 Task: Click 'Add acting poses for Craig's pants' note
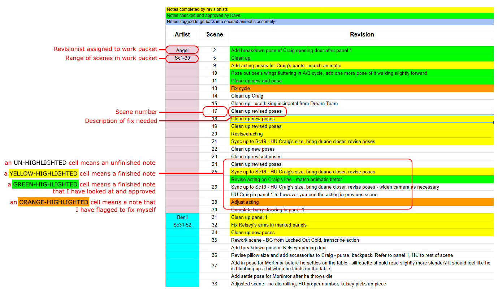click(362, 65)
